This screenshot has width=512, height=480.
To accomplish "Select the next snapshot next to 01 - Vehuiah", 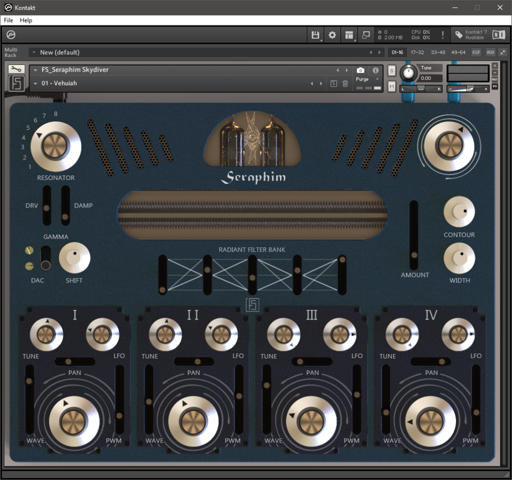I will click(x=321, y=83).
